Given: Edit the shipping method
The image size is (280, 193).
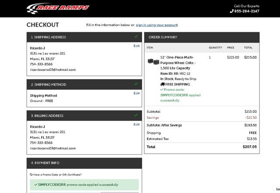Looking at the screenshot, I should coord(136,93).
